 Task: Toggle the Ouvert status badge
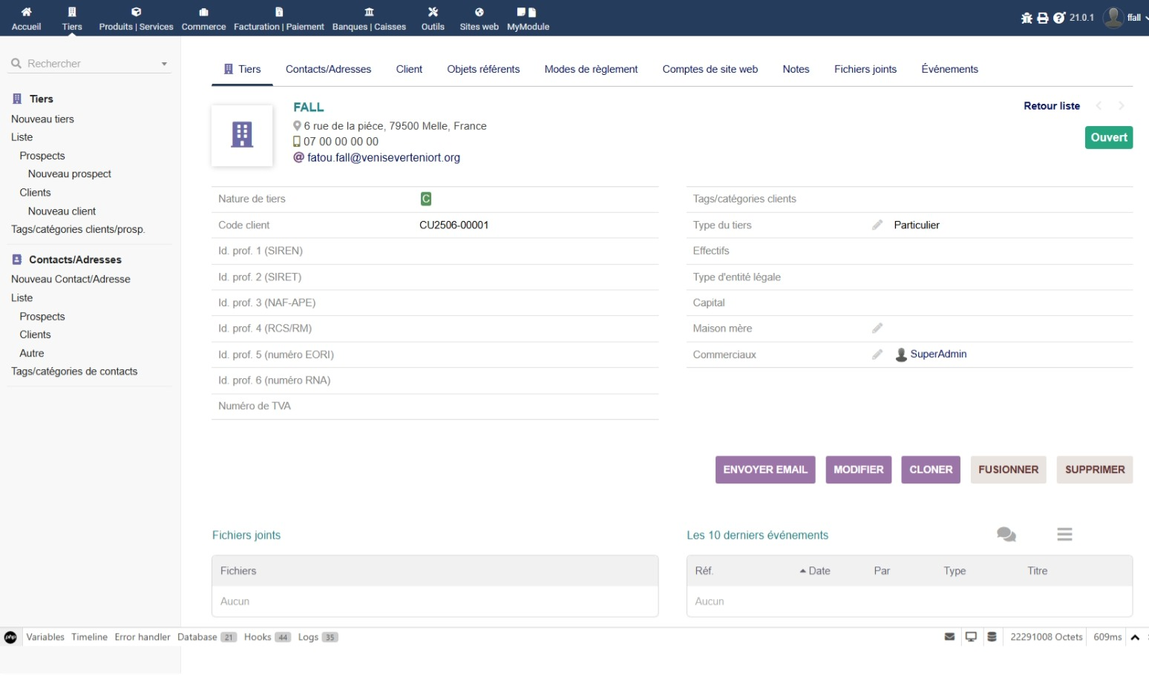[x=1109, y=137]
